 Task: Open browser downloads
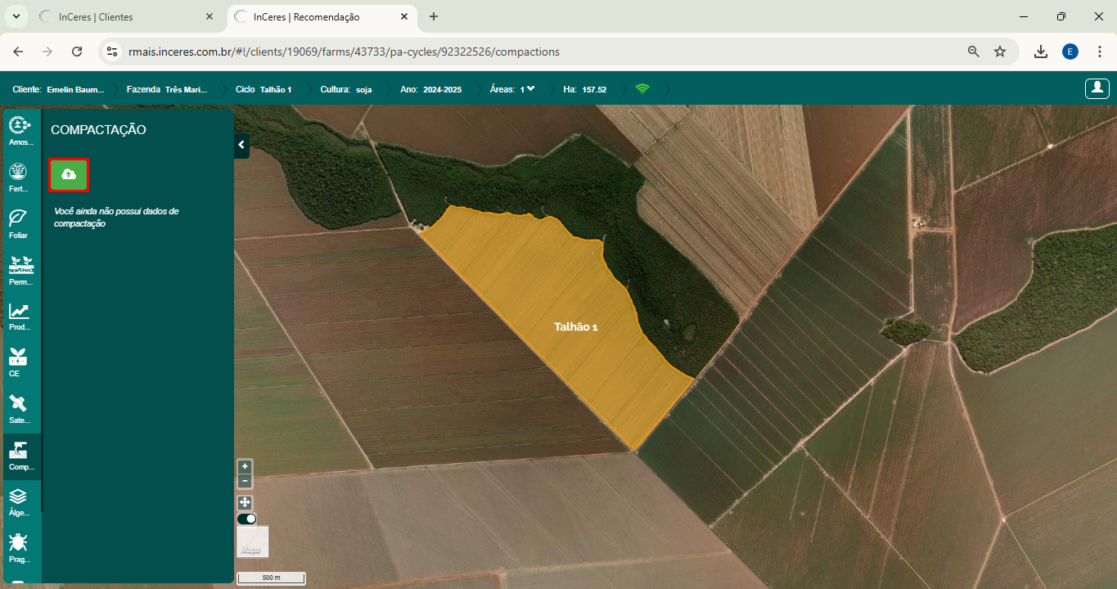click(x=1041, y=52)
